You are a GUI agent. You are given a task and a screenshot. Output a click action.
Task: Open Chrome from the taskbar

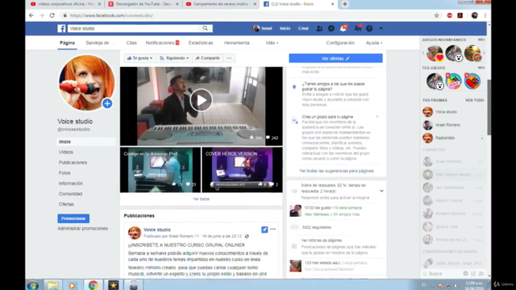[x=94, y=285]
